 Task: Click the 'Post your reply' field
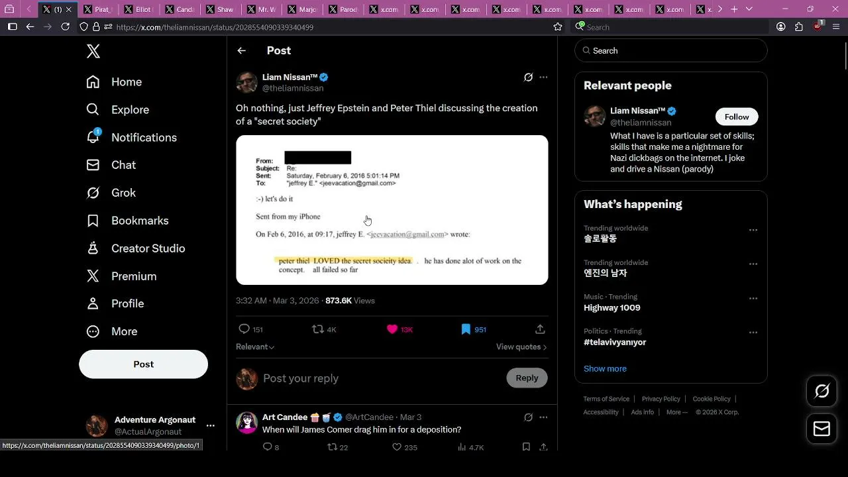(381, 378)
